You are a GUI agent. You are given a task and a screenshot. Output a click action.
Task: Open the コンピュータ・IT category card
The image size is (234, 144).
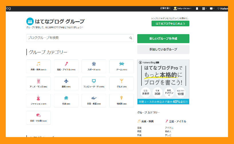(x=94, y=83)
